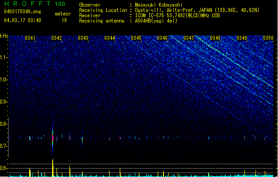Click the HROFFT 1.0.0 title text

(x=34, y=4)
